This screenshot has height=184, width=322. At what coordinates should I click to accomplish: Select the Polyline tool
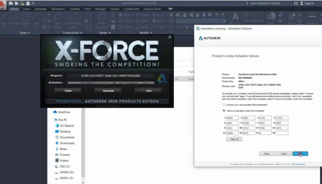pyautogui.click(x=14, y=19)
